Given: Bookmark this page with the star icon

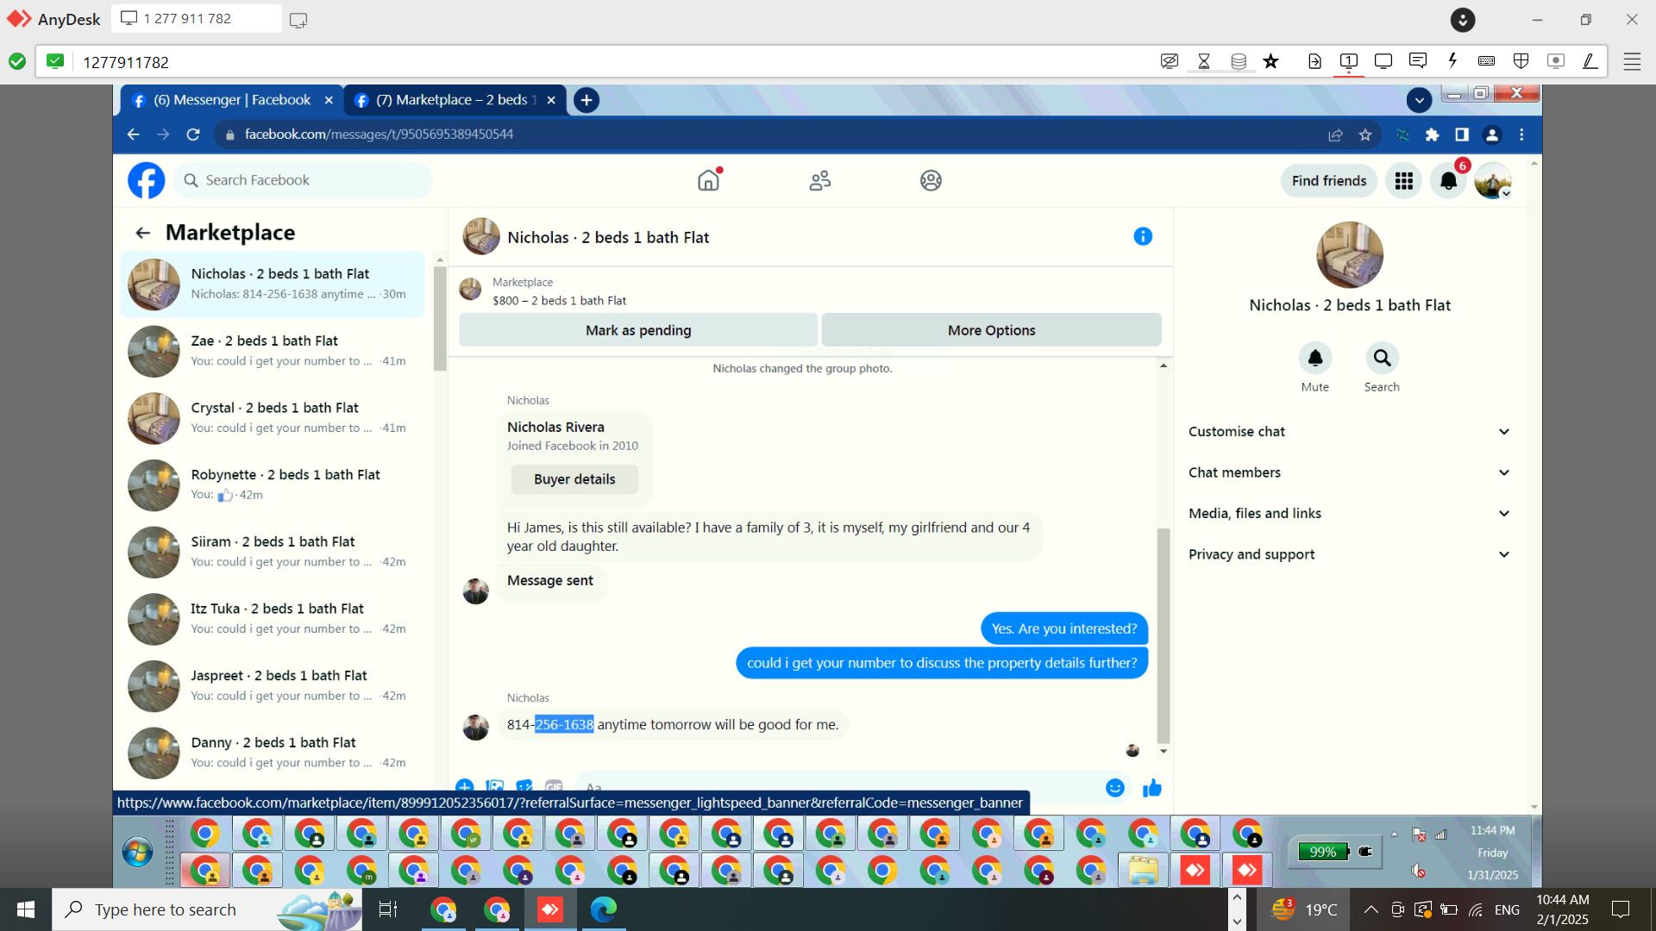Looking at the screenshot, I should click(x=1364, y=134).
